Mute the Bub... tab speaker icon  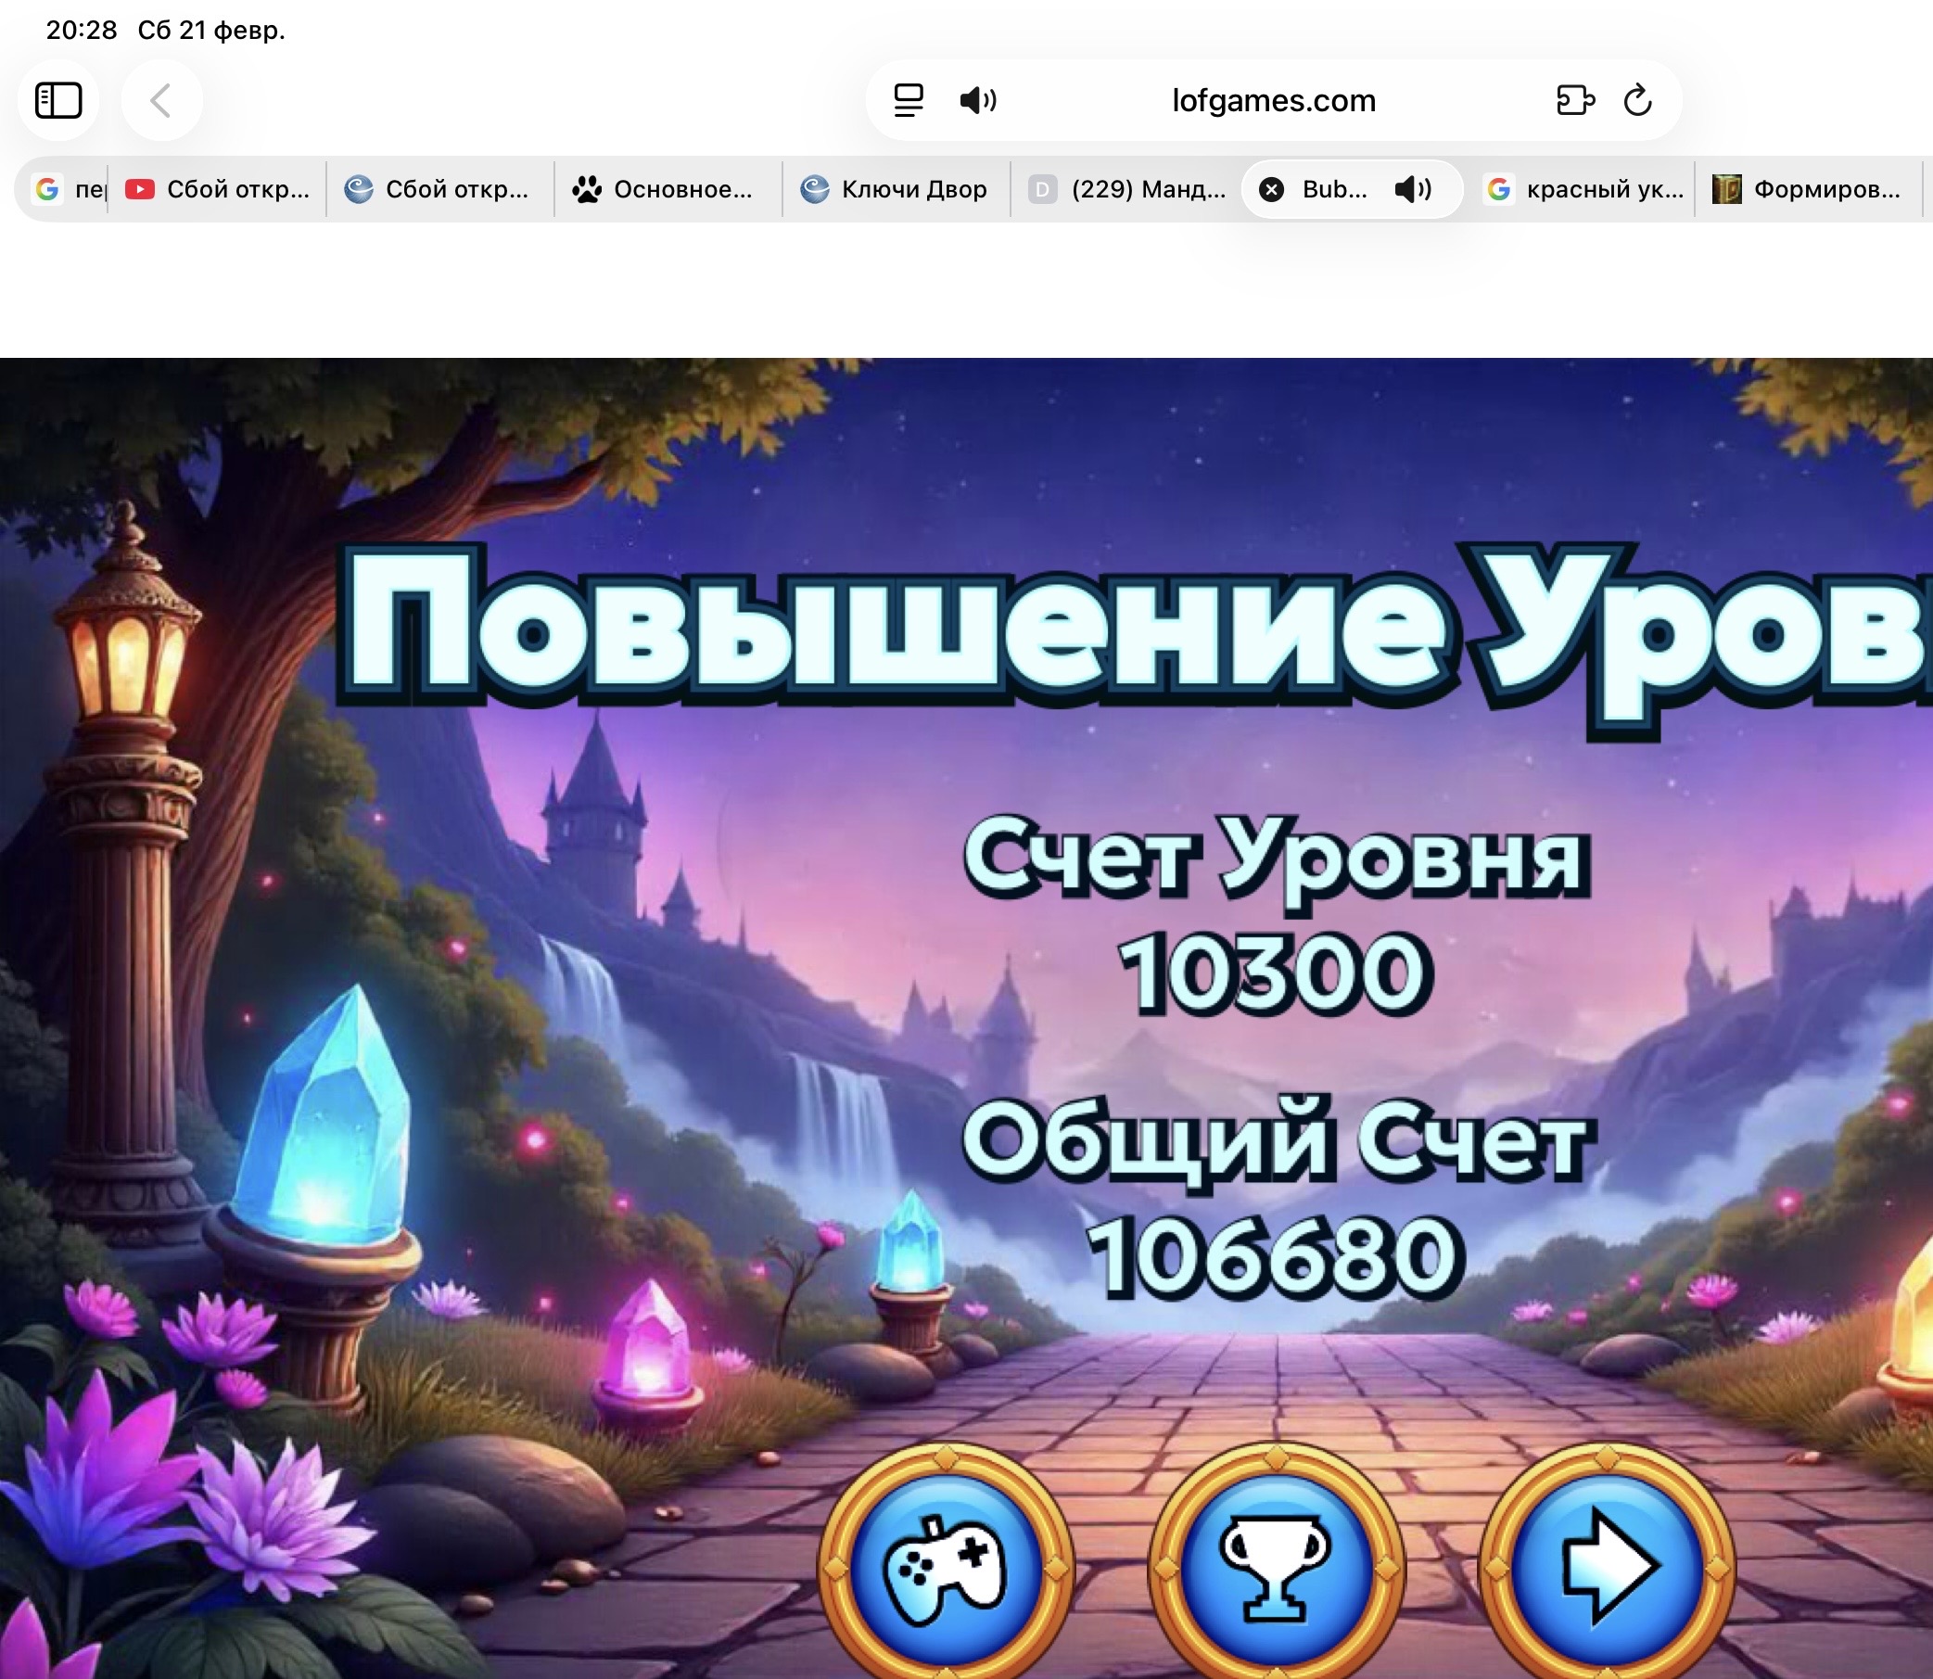click(1412, 190)
